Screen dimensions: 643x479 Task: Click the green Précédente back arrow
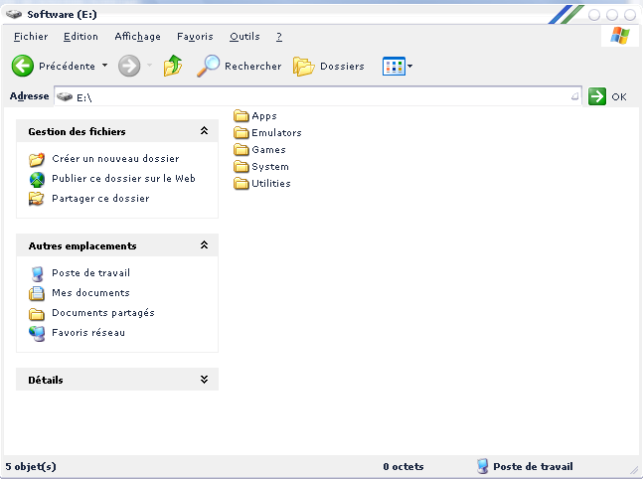point(23,67)
